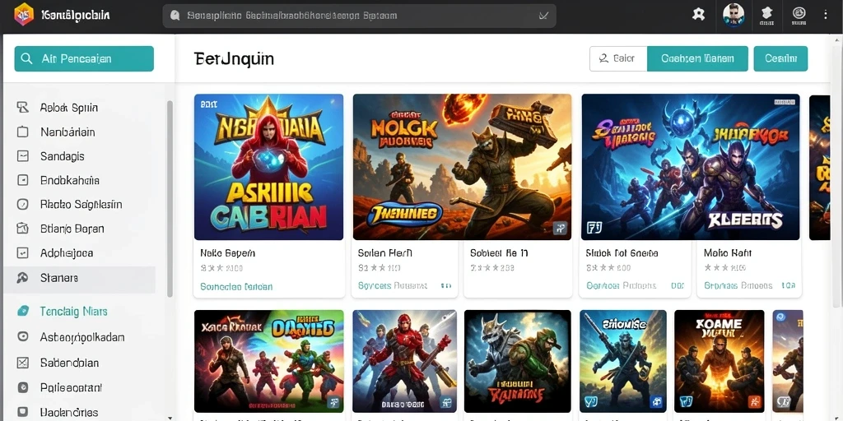This screenshot has width=843, height=421.
Task: Open the Balor dropdown in header
Action: (618, 58)
